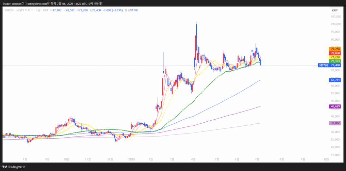Image resolution: width=346 pixels, height=171 pixels.
Task: Click the 4월 marker on time axis
Action: tap(193, 158)
